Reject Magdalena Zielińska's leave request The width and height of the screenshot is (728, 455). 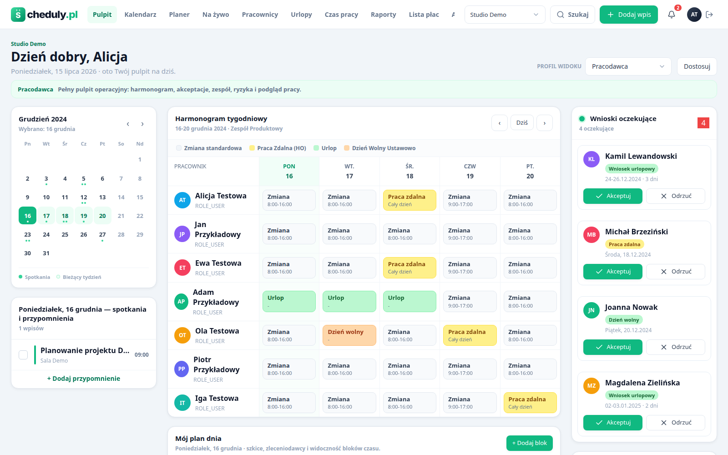point(676,423)
